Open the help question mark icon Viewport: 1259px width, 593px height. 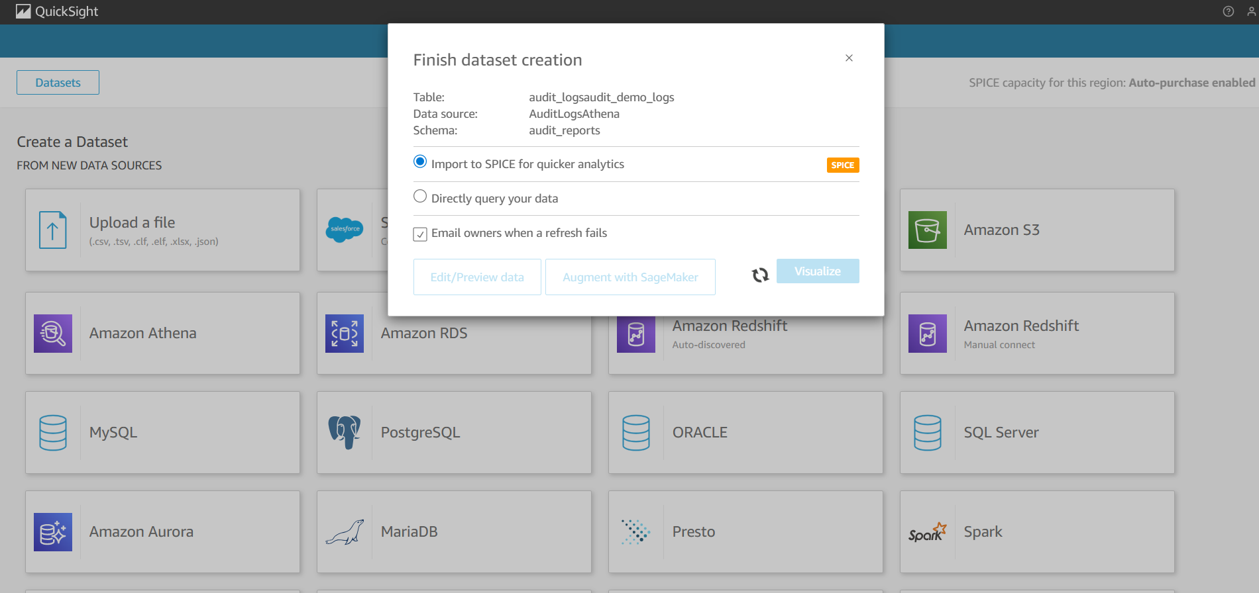click(x=1229, y=11)
